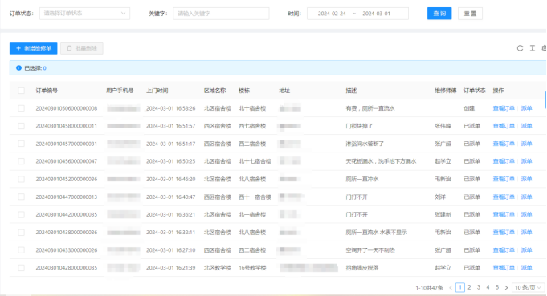The width and height of the screenshot is (547, 296).
Task: Click end date 2024-03-01 field
Action: [376, 14]
